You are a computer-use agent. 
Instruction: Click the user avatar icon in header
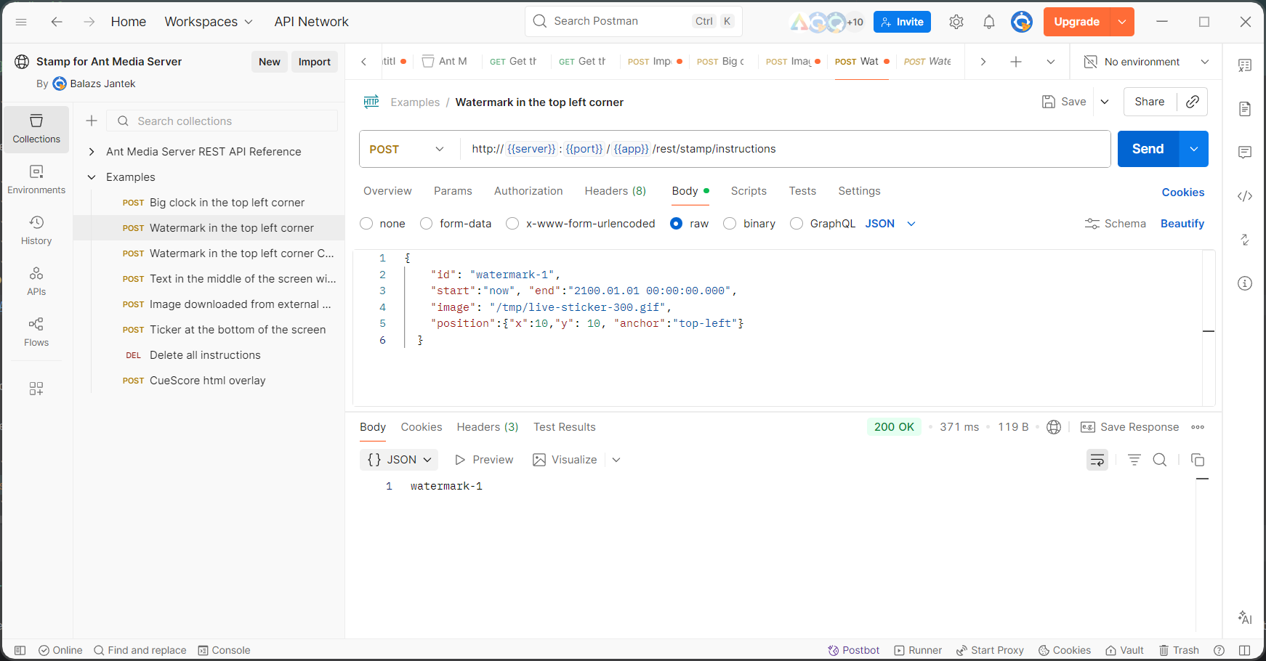[1022, 22]
